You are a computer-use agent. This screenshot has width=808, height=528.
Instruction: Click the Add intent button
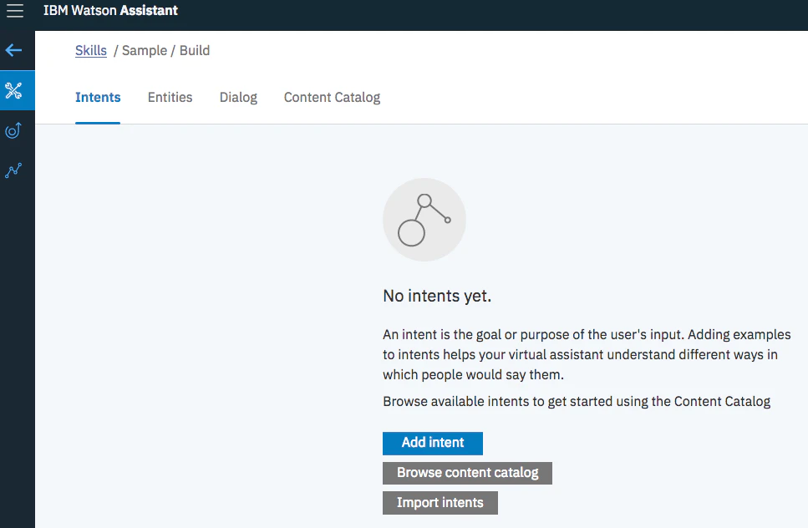[433, 443]
